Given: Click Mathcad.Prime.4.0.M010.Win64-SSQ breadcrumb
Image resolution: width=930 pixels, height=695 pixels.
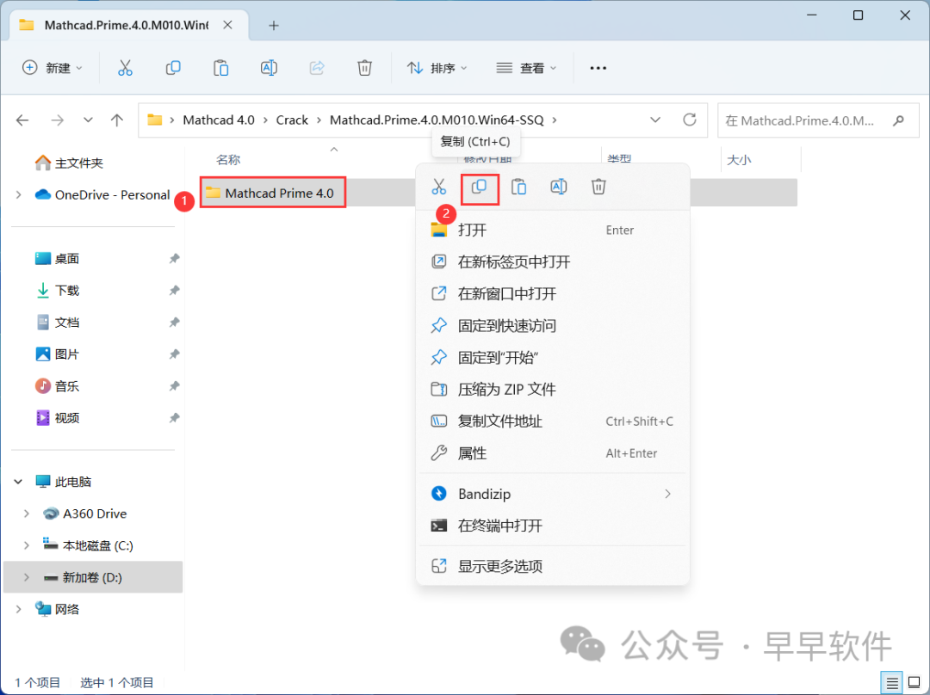Looking at the screenshot, I should point(437,120).
